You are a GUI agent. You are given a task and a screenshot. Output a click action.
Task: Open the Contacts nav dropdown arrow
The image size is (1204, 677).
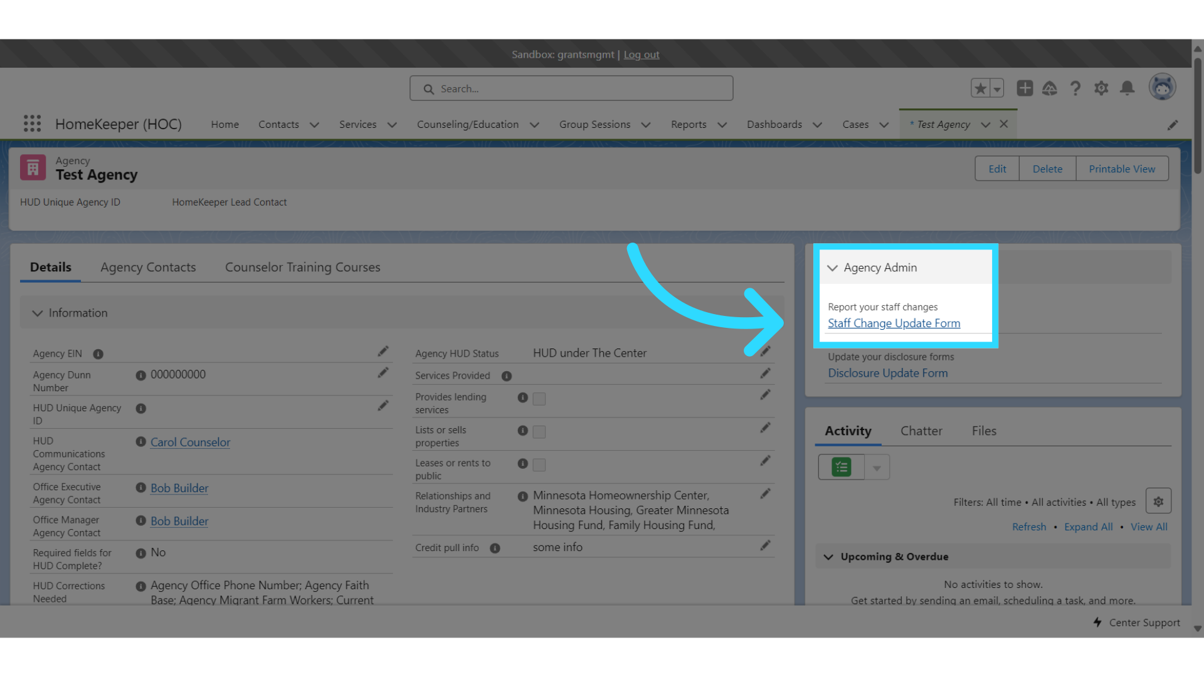coord(314,125)
